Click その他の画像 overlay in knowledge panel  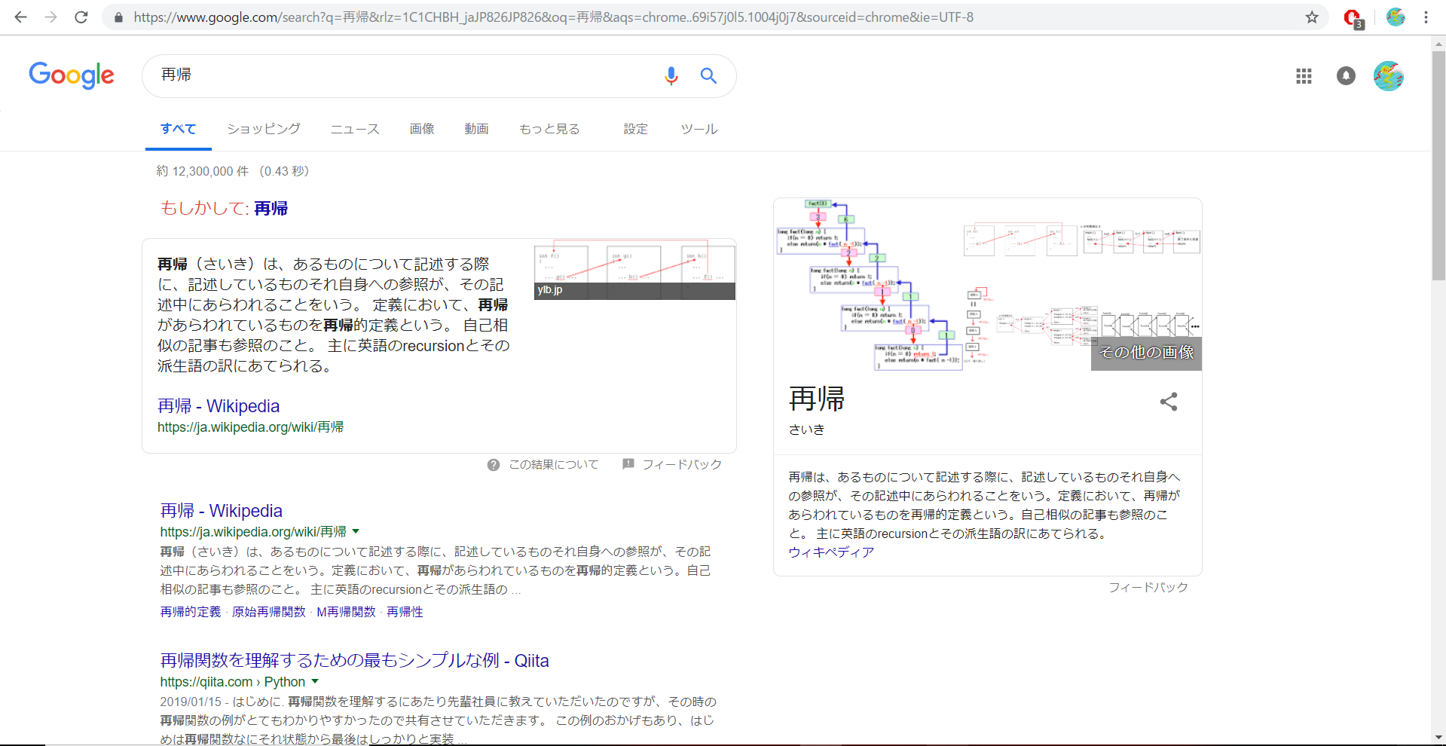[1146, 352]
